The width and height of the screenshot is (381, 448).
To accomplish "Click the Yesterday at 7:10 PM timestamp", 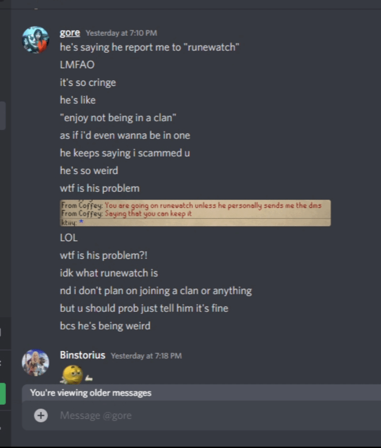I will 121,33.
